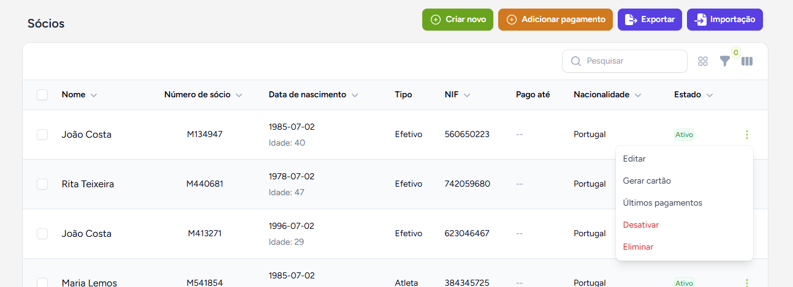Screen dimensions: 793x287
Task: Click the Importação button
Action: click(x=725, y=20)
